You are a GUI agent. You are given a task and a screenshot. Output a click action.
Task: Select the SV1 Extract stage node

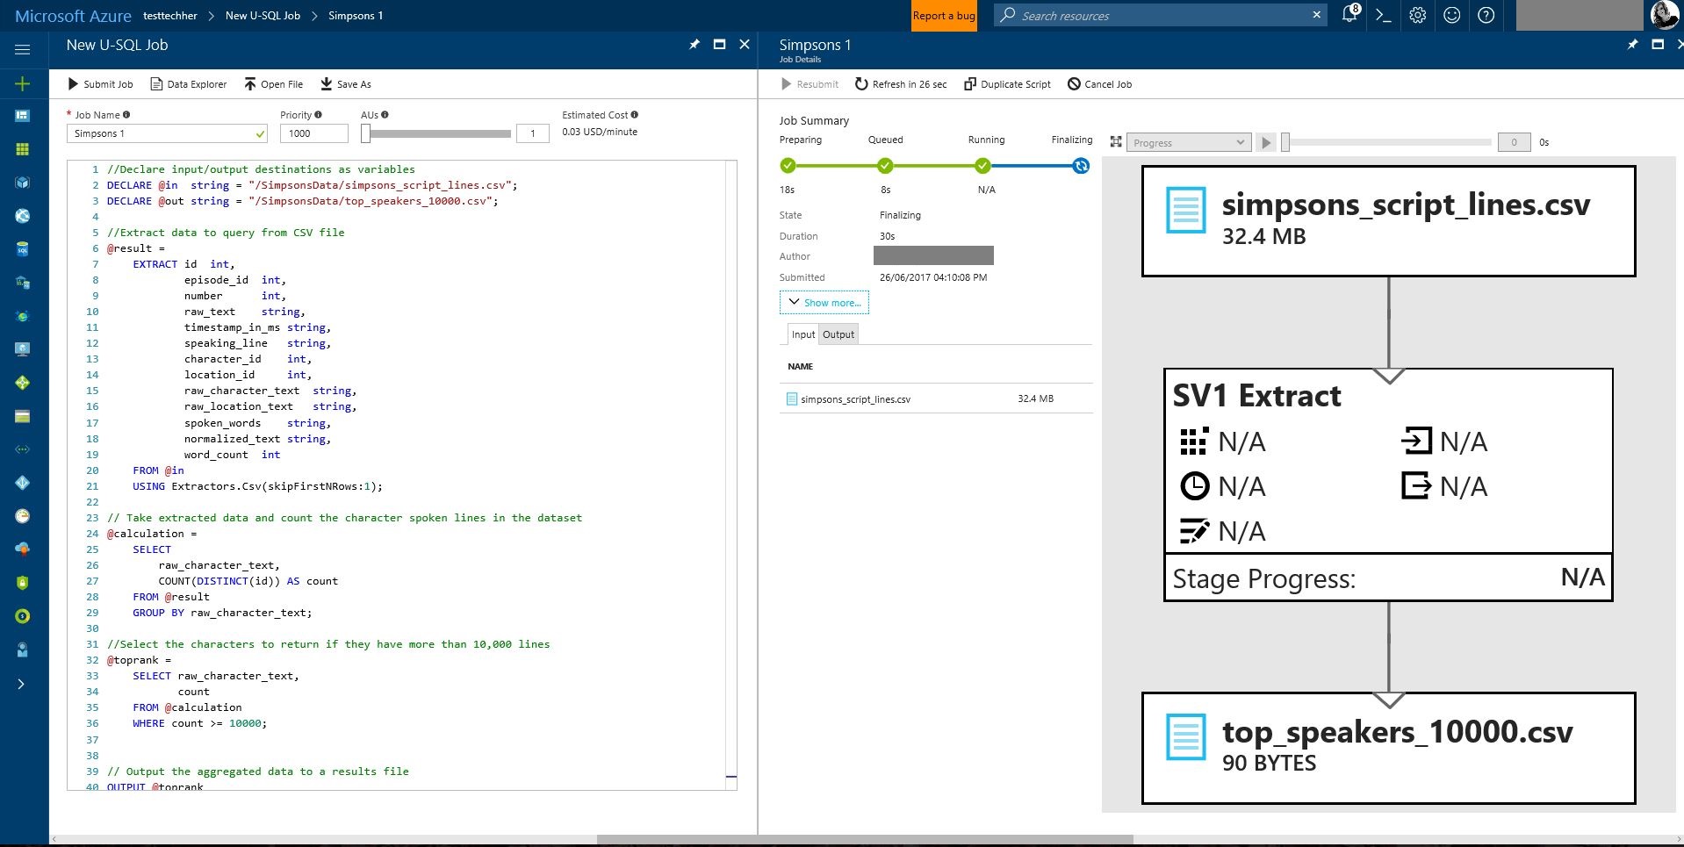coord(1388,485)
